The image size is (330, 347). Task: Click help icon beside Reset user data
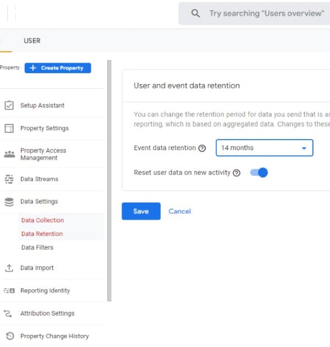(x=237, y=173)
